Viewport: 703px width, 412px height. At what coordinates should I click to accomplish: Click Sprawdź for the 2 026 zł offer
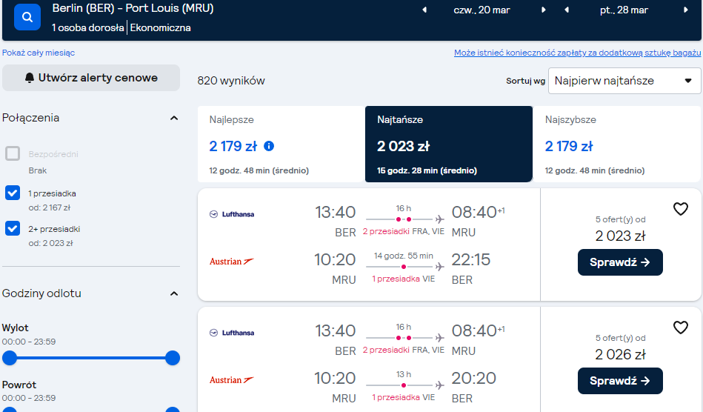tap(620, 381)
